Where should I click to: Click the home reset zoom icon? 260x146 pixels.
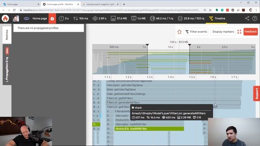pyautogui.click(x=180, y=32)
